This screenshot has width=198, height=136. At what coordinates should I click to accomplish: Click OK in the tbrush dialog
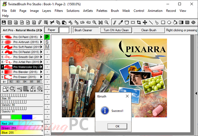[x=117, y=126]
